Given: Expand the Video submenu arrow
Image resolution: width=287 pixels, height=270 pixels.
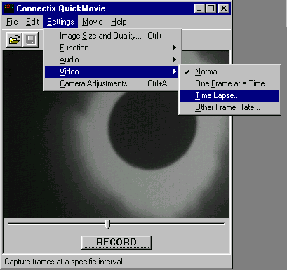Looking at the screenshot, I should 175,72.
